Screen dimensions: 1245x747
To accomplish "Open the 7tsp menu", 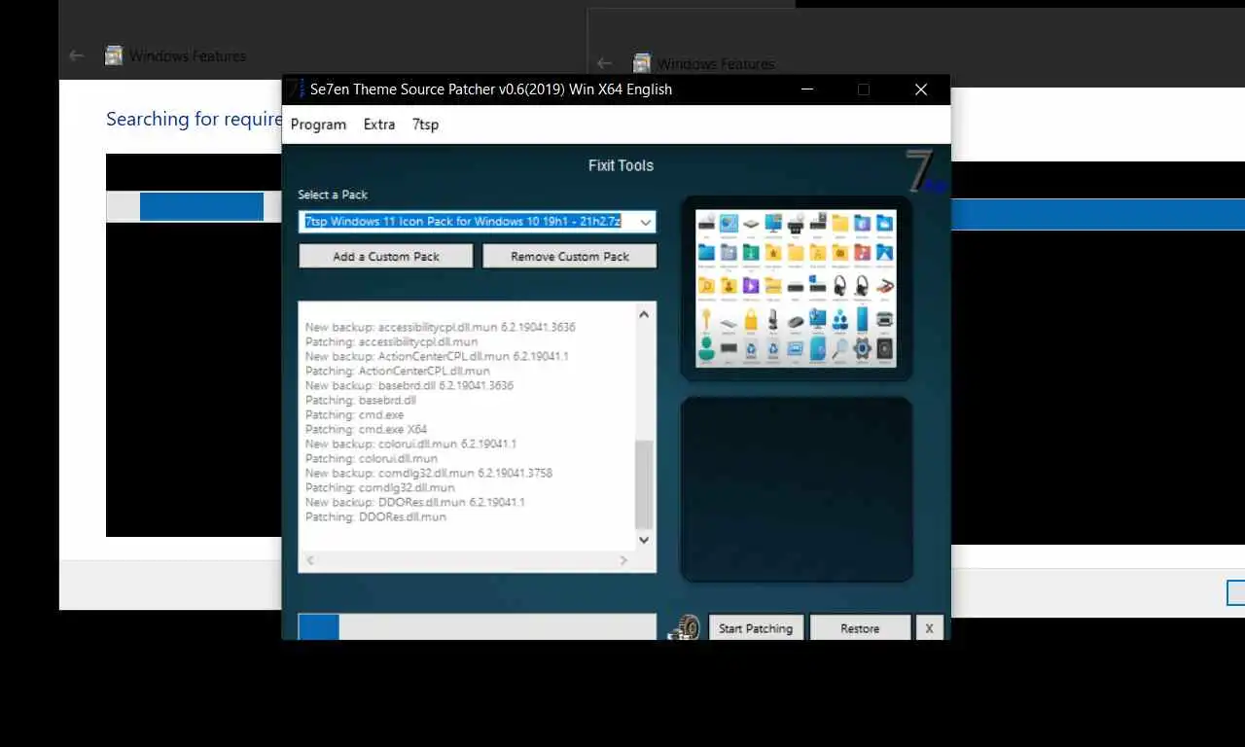I will point(425,124).
